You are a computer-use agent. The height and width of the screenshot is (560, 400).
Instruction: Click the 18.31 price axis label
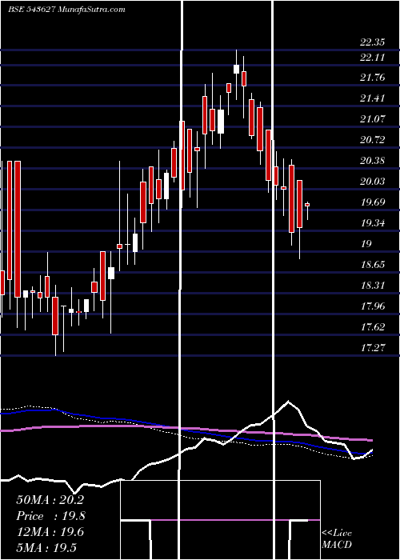[373, 286]
